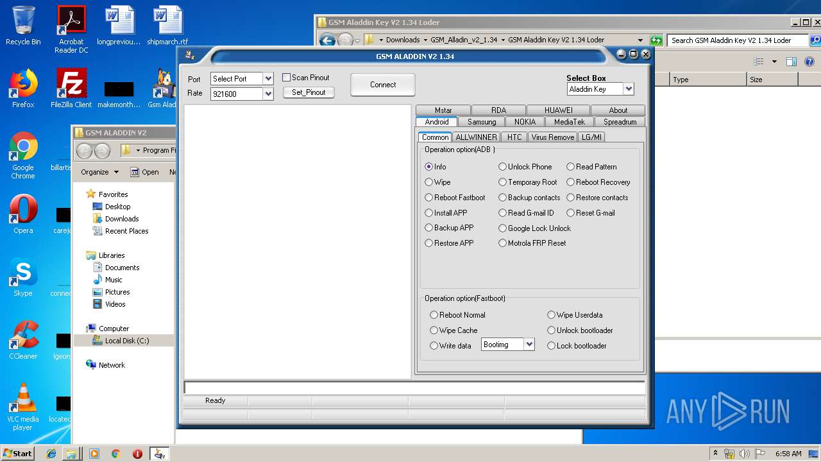
Task: Select Unlock Phone radio option
Action: pyautogui.click(x=503, y=167)
